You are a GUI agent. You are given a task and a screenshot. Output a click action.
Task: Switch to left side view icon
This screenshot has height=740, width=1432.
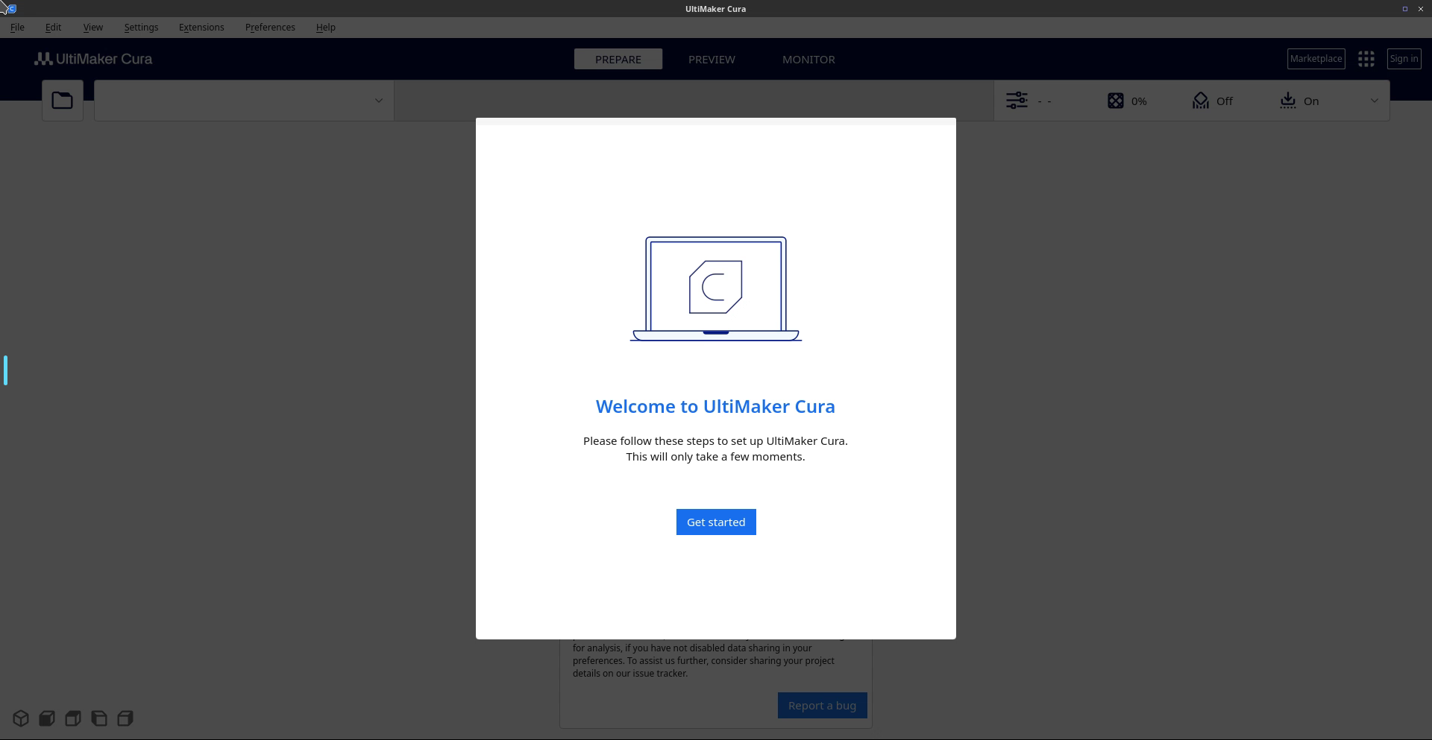pos(99,718)
